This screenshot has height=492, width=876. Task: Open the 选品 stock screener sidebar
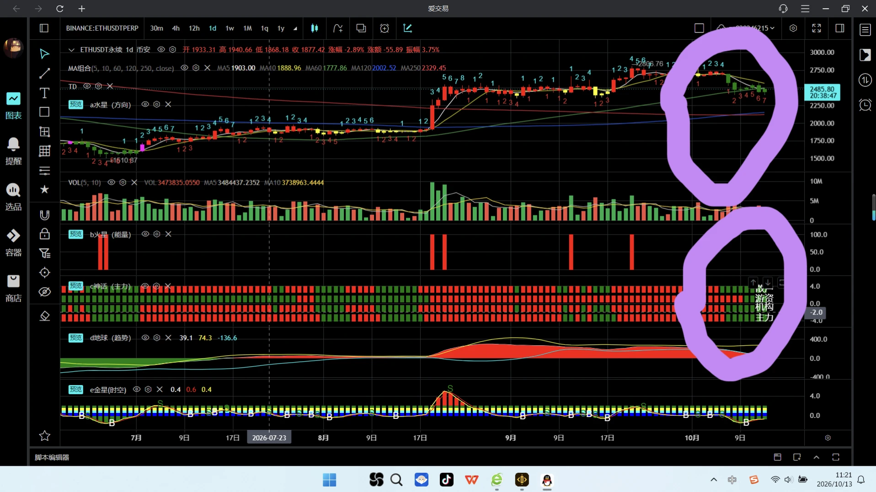pos(13,197)
